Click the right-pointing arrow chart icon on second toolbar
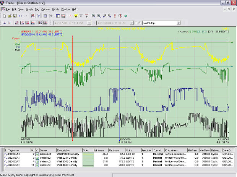Viewport: 237px width, 177px height. (x=40, y=23)
